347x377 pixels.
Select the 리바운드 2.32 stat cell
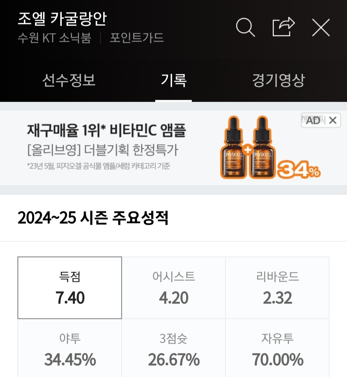pos(277,288)
